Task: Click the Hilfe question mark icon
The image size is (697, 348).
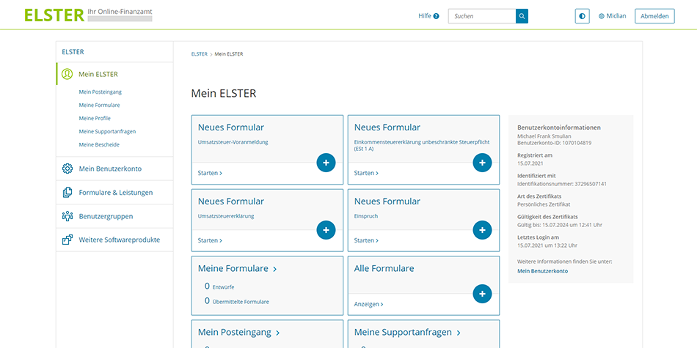Action: [x=436, y=16]
